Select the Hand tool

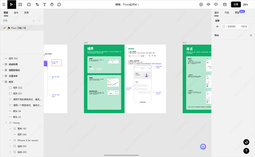pyautogui.click(x=52, y=5)
